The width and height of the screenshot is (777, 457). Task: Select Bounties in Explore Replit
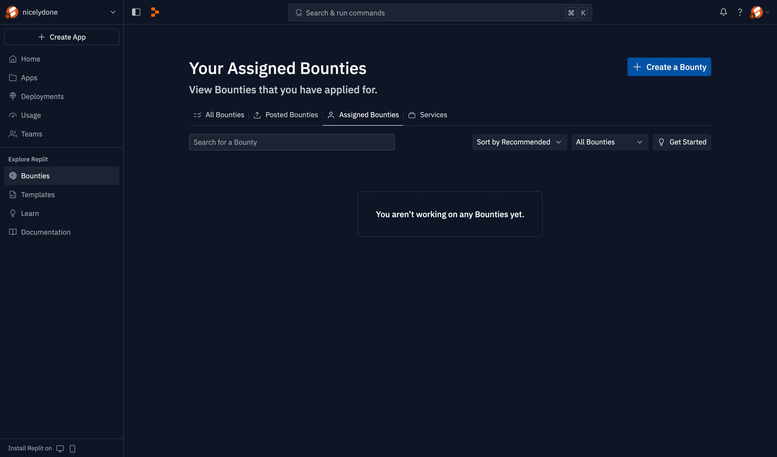[x=62, y=176]
